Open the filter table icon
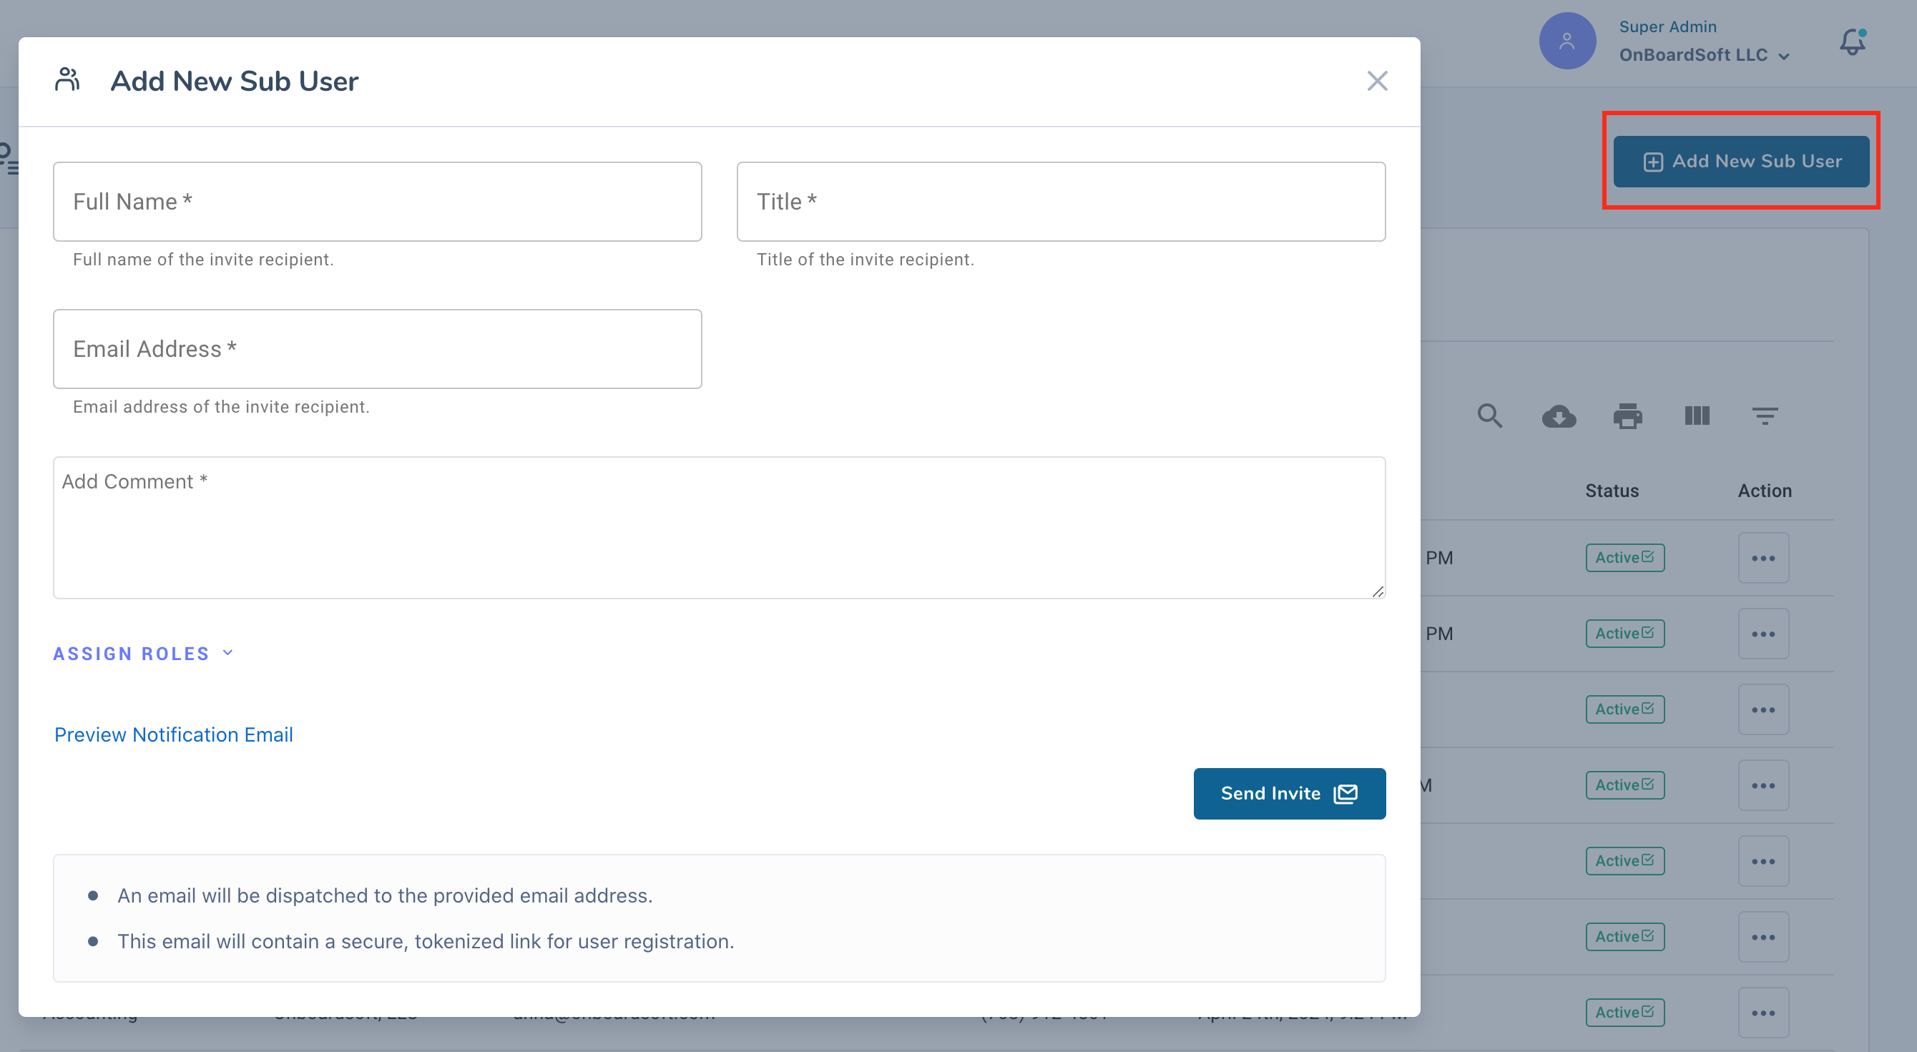This screenshot has height=1052, width=1917. 1766,417
